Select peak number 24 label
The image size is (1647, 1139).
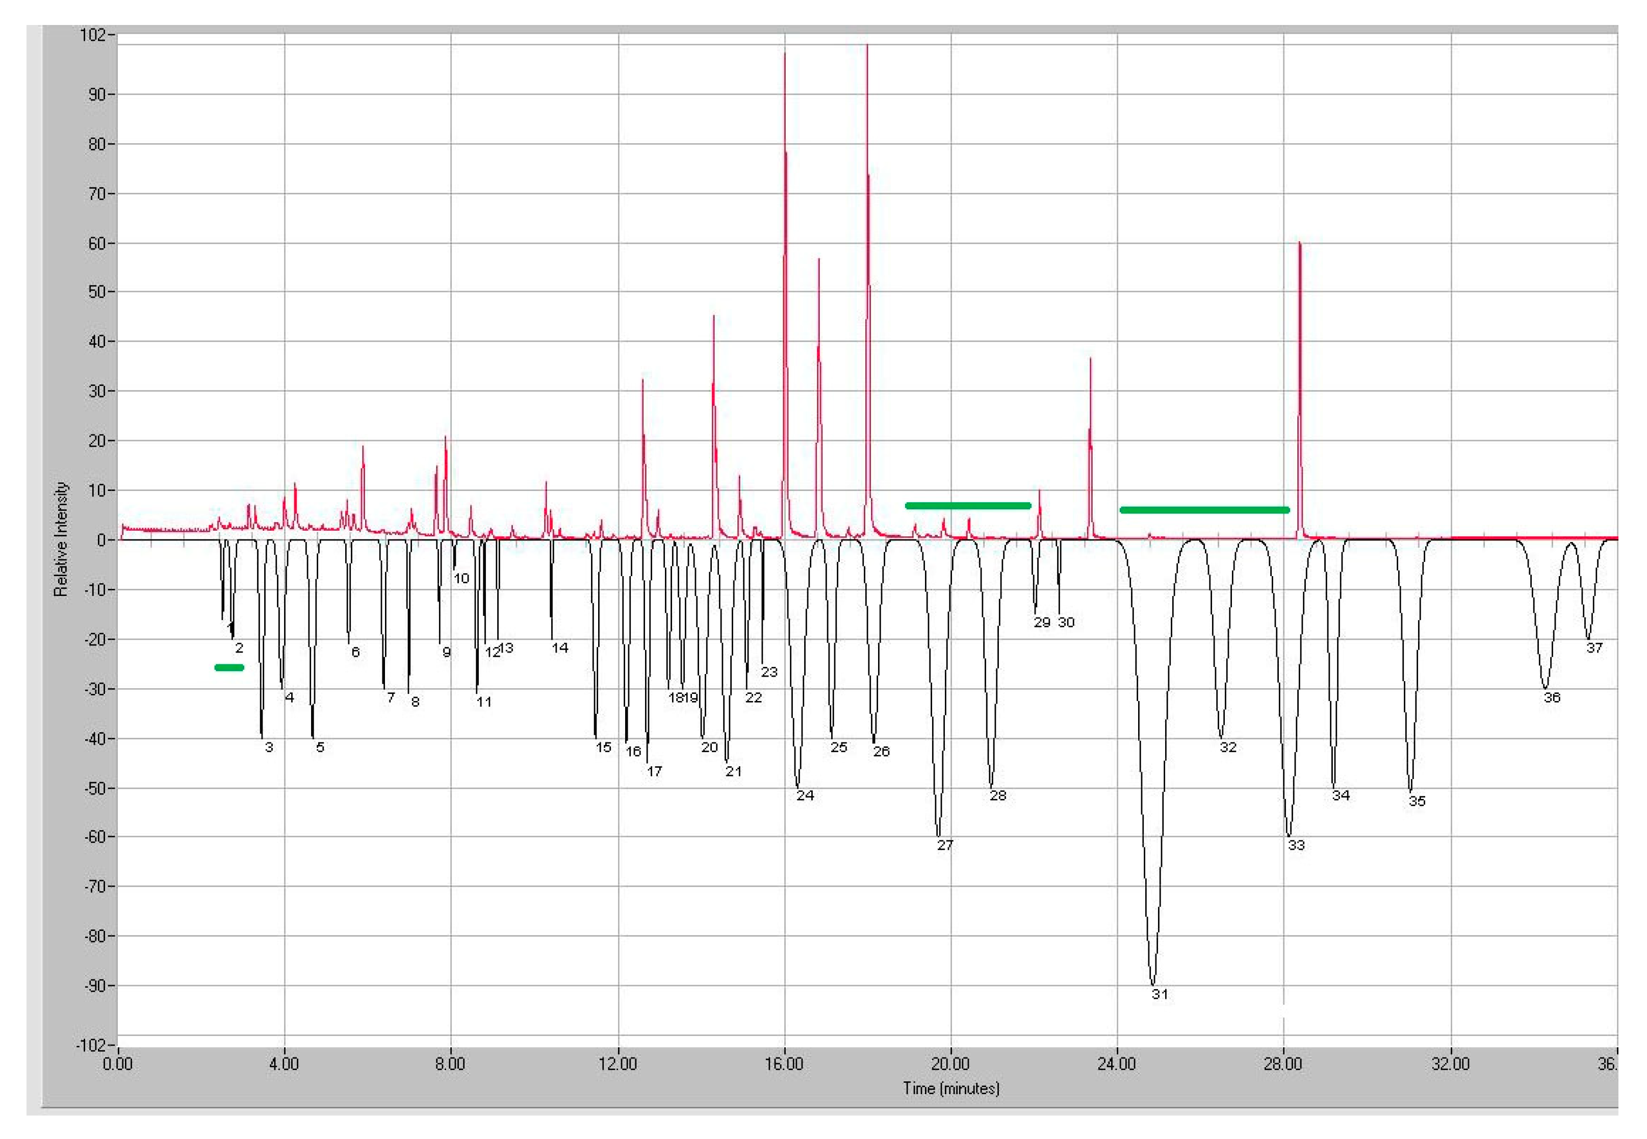click(805, 795)
